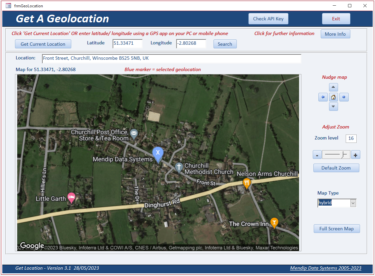Click the Zoom level value box
Image resolution: width=375 pixels, height=276 pixels.
click(x=351, y=139)
